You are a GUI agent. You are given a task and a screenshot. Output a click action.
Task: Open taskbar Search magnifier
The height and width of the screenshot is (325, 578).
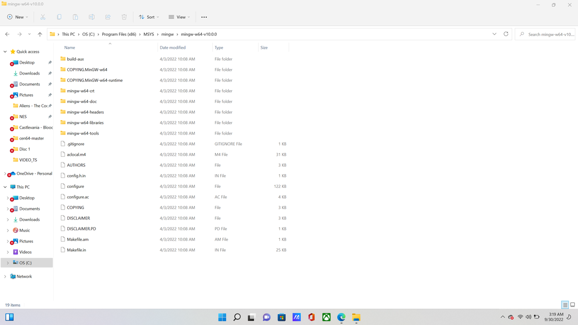237,317
